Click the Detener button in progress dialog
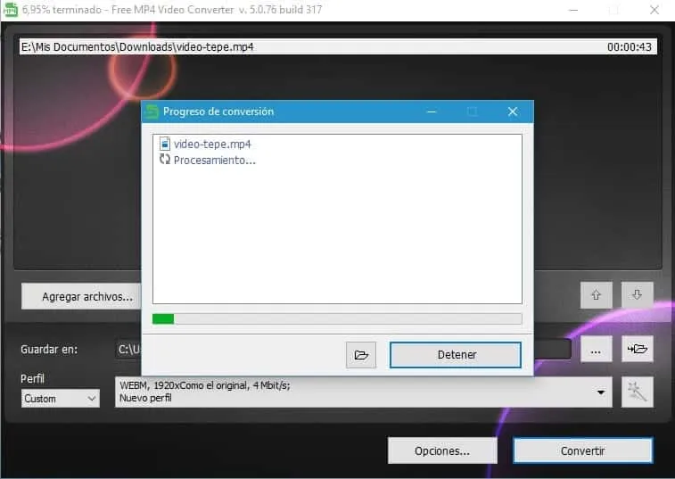The width and height of the screenshot is (675, 479). [456, 355]
